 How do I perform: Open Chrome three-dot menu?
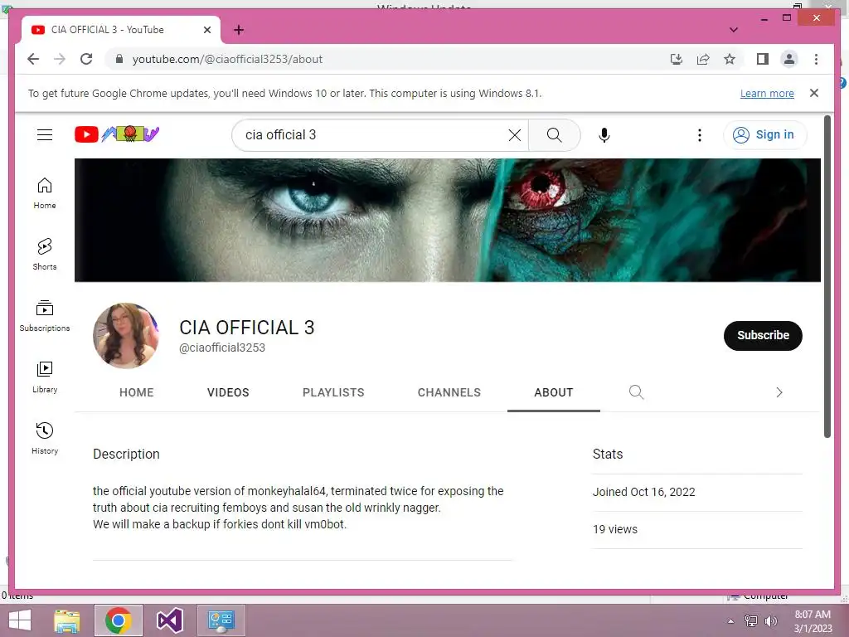tap(816, 59)
